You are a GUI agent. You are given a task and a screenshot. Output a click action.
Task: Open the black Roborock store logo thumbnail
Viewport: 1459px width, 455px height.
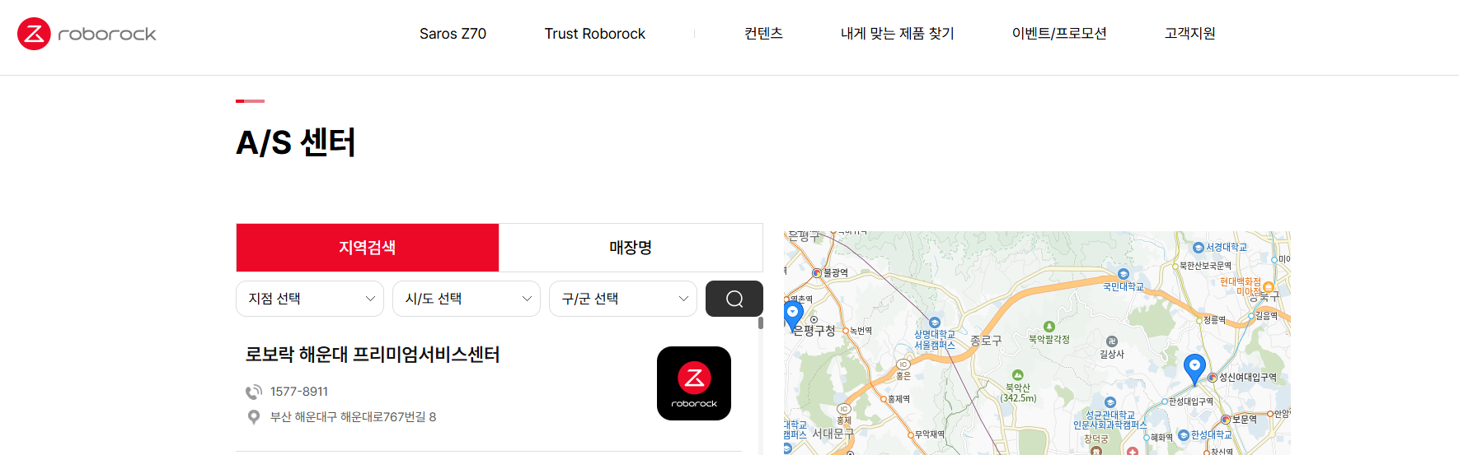click(694, 383)
